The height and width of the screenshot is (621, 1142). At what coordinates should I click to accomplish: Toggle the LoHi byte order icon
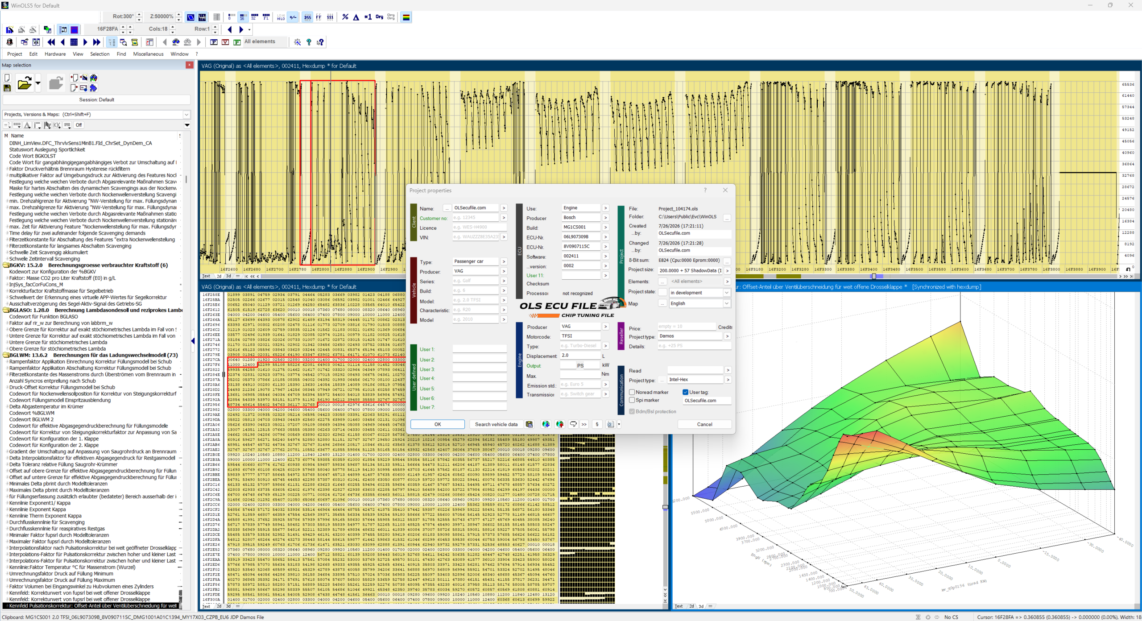coord(281,17)
